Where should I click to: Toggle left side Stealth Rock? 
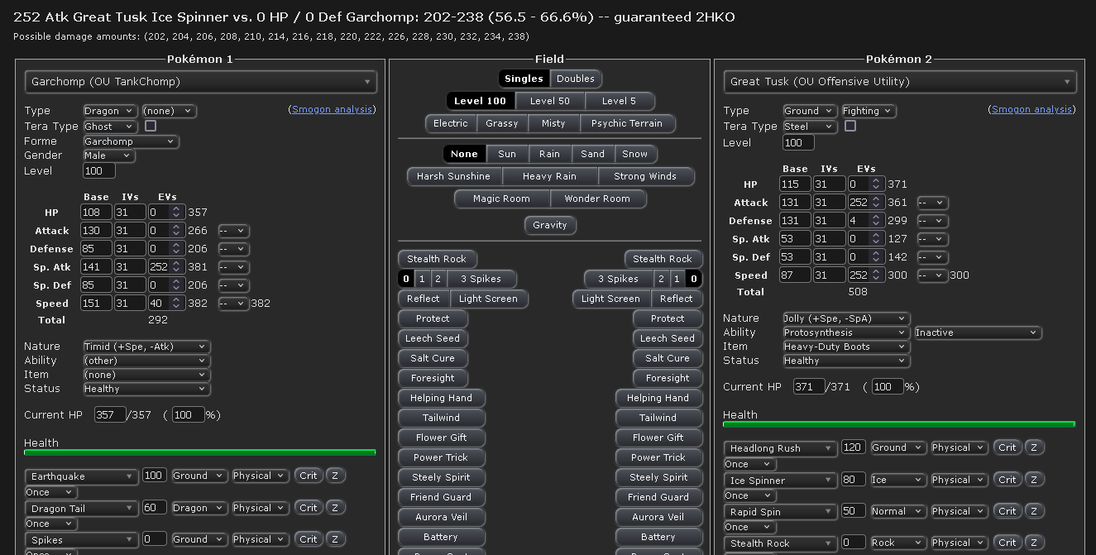click(437, 259)
